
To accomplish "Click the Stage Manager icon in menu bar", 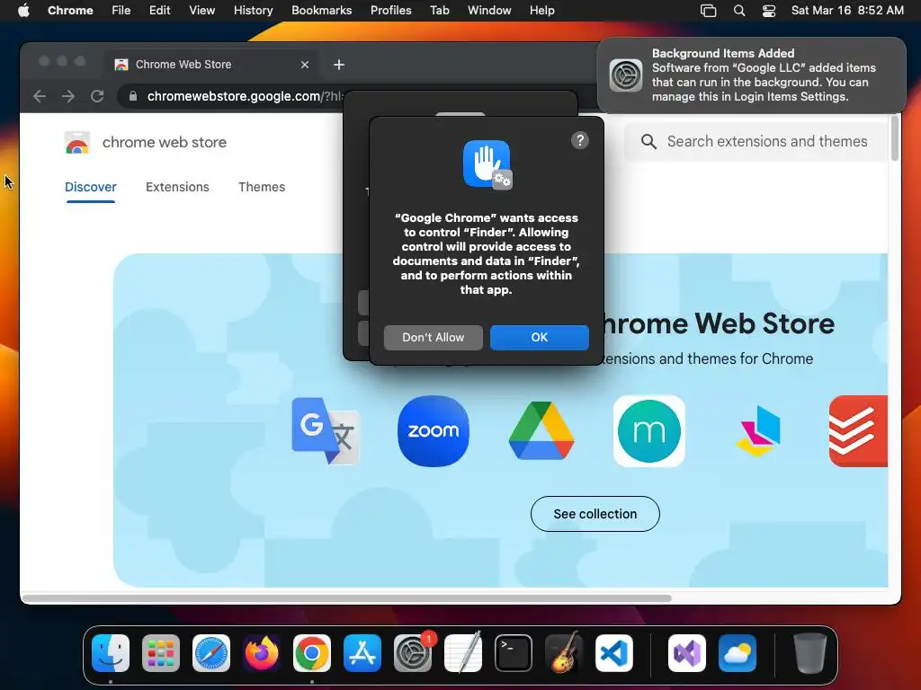I will coord(709,11).
